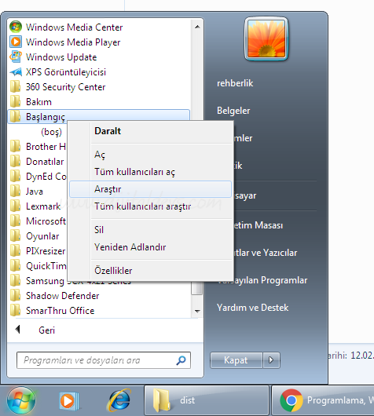Open Windows Media Center label

(x=75, y=27)
